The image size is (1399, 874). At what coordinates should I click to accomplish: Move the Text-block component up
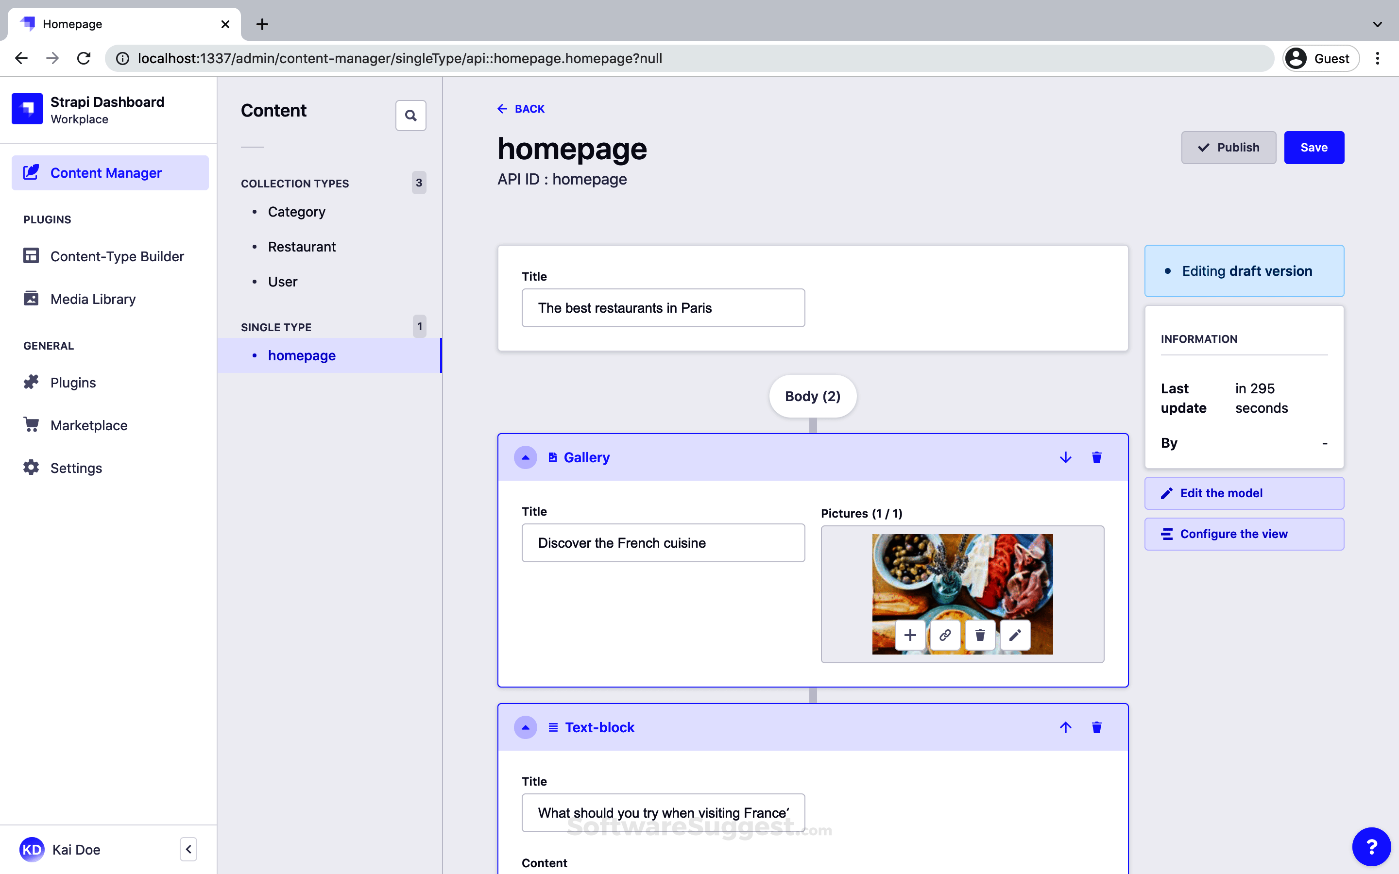click(1065, 727)
